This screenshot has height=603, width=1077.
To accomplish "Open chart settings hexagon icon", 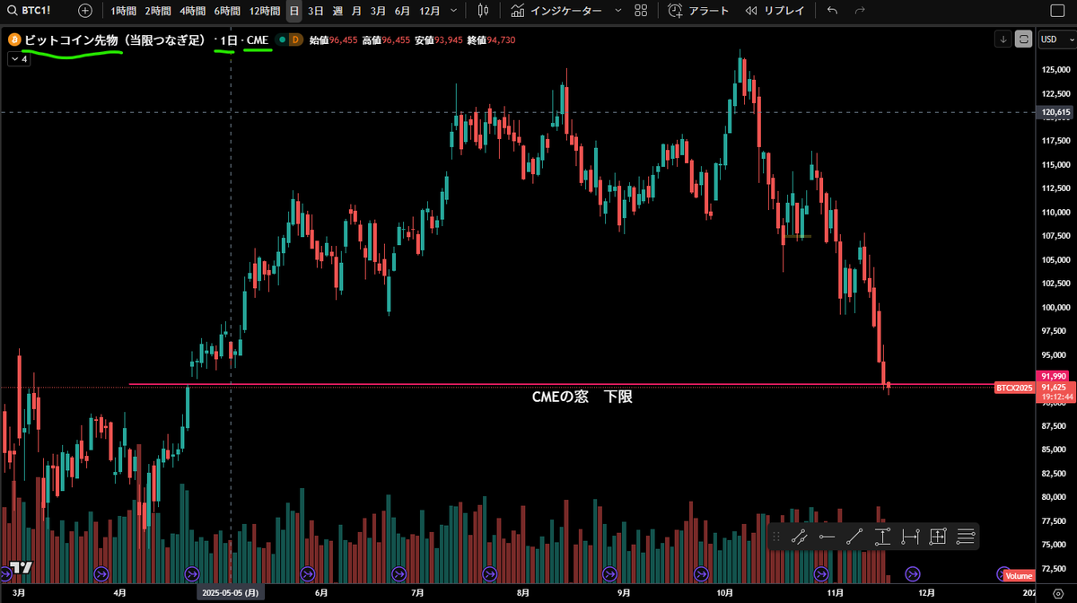I will 1057,593.
